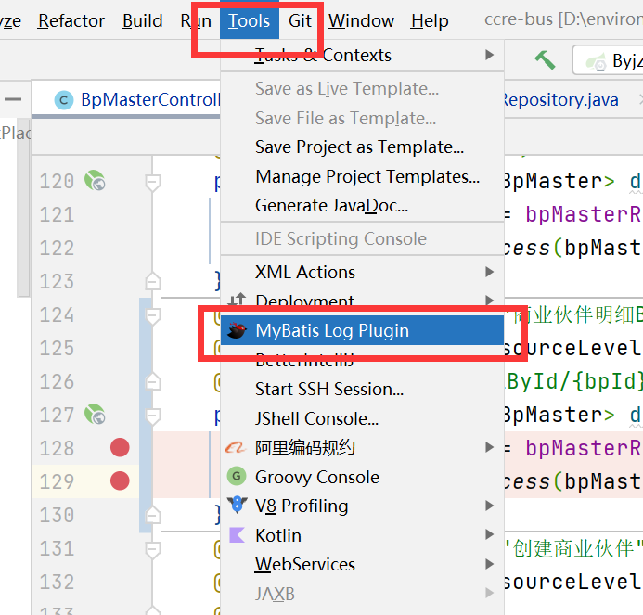Select Save as Live Template entry
Image resolution: width=643 pixels, height=615 pixels.
coord(362,88)
